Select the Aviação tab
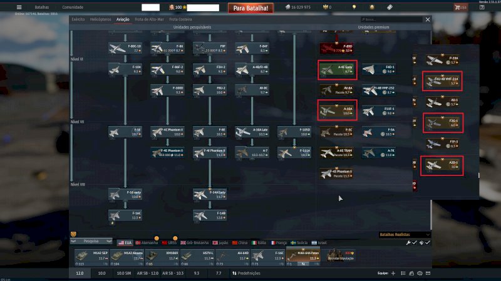This screenshot has height=281, width=501. tap(123, 19)
